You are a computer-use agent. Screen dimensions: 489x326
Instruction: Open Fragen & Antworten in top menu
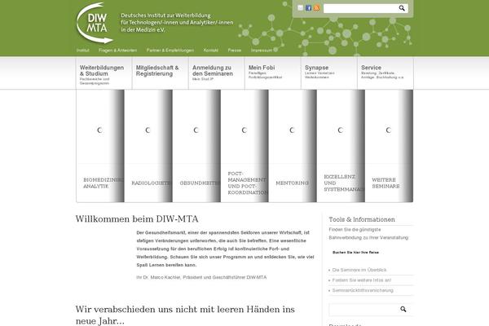click(x=117, y=51)
